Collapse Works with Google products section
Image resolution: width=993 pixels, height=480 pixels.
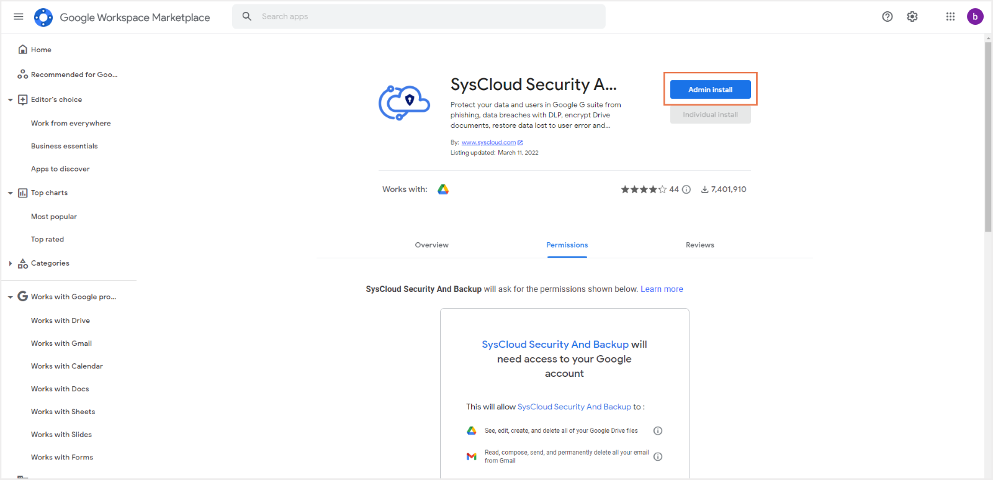tap(10, 297)
